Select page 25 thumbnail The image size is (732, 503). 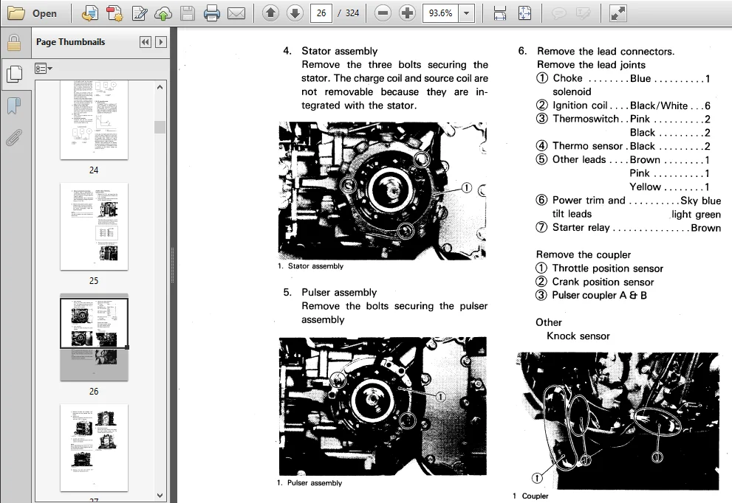tap(94, 226)
